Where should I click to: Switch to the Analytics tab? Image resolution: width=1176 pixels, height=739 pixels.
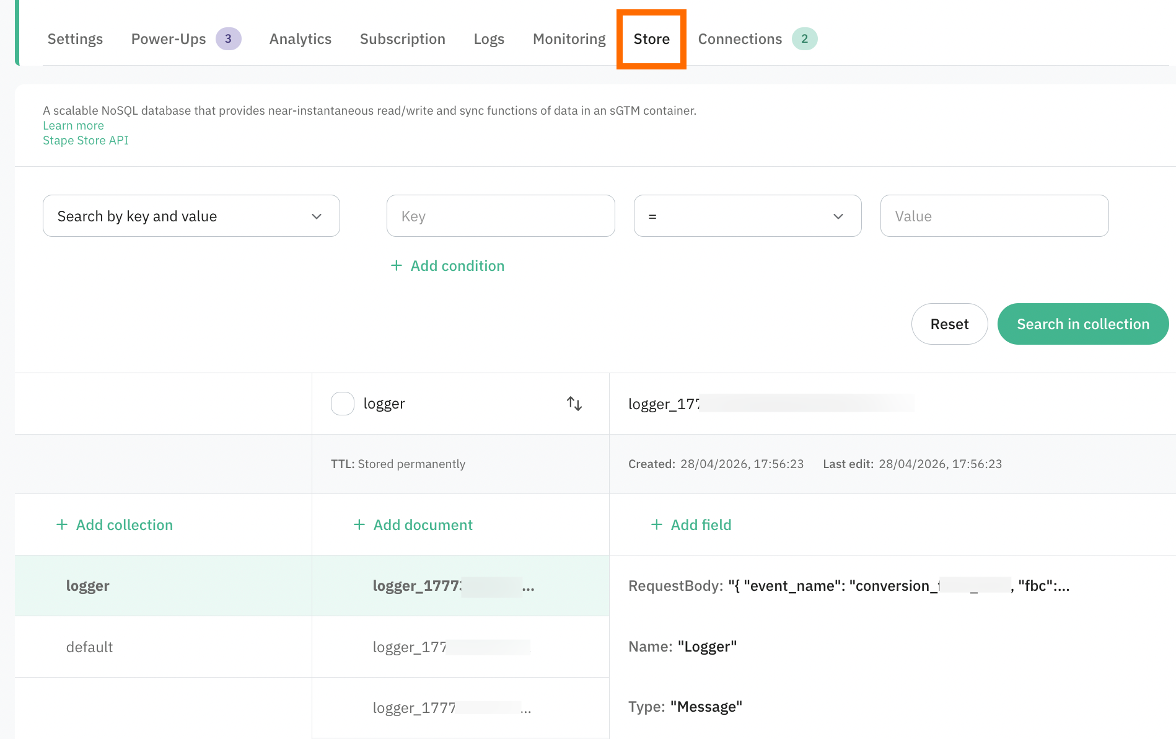(x=301, y=39)
